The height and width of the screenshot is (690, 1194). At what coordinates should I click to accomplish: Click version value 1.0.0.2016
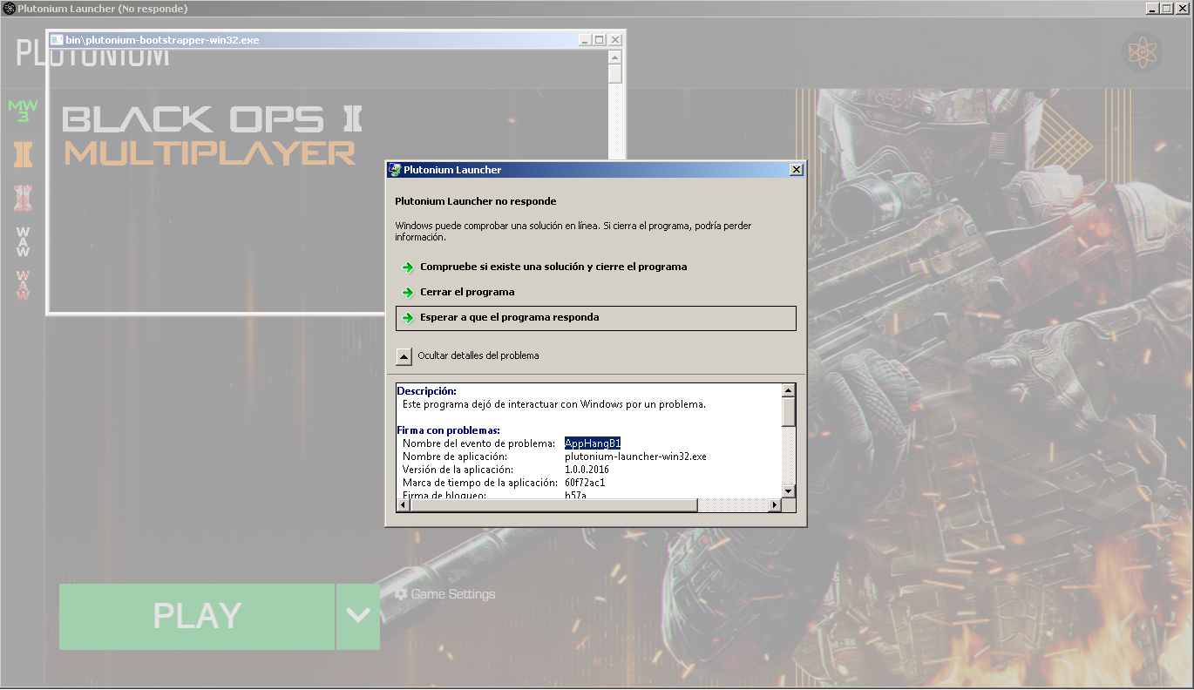coord(587,470)
